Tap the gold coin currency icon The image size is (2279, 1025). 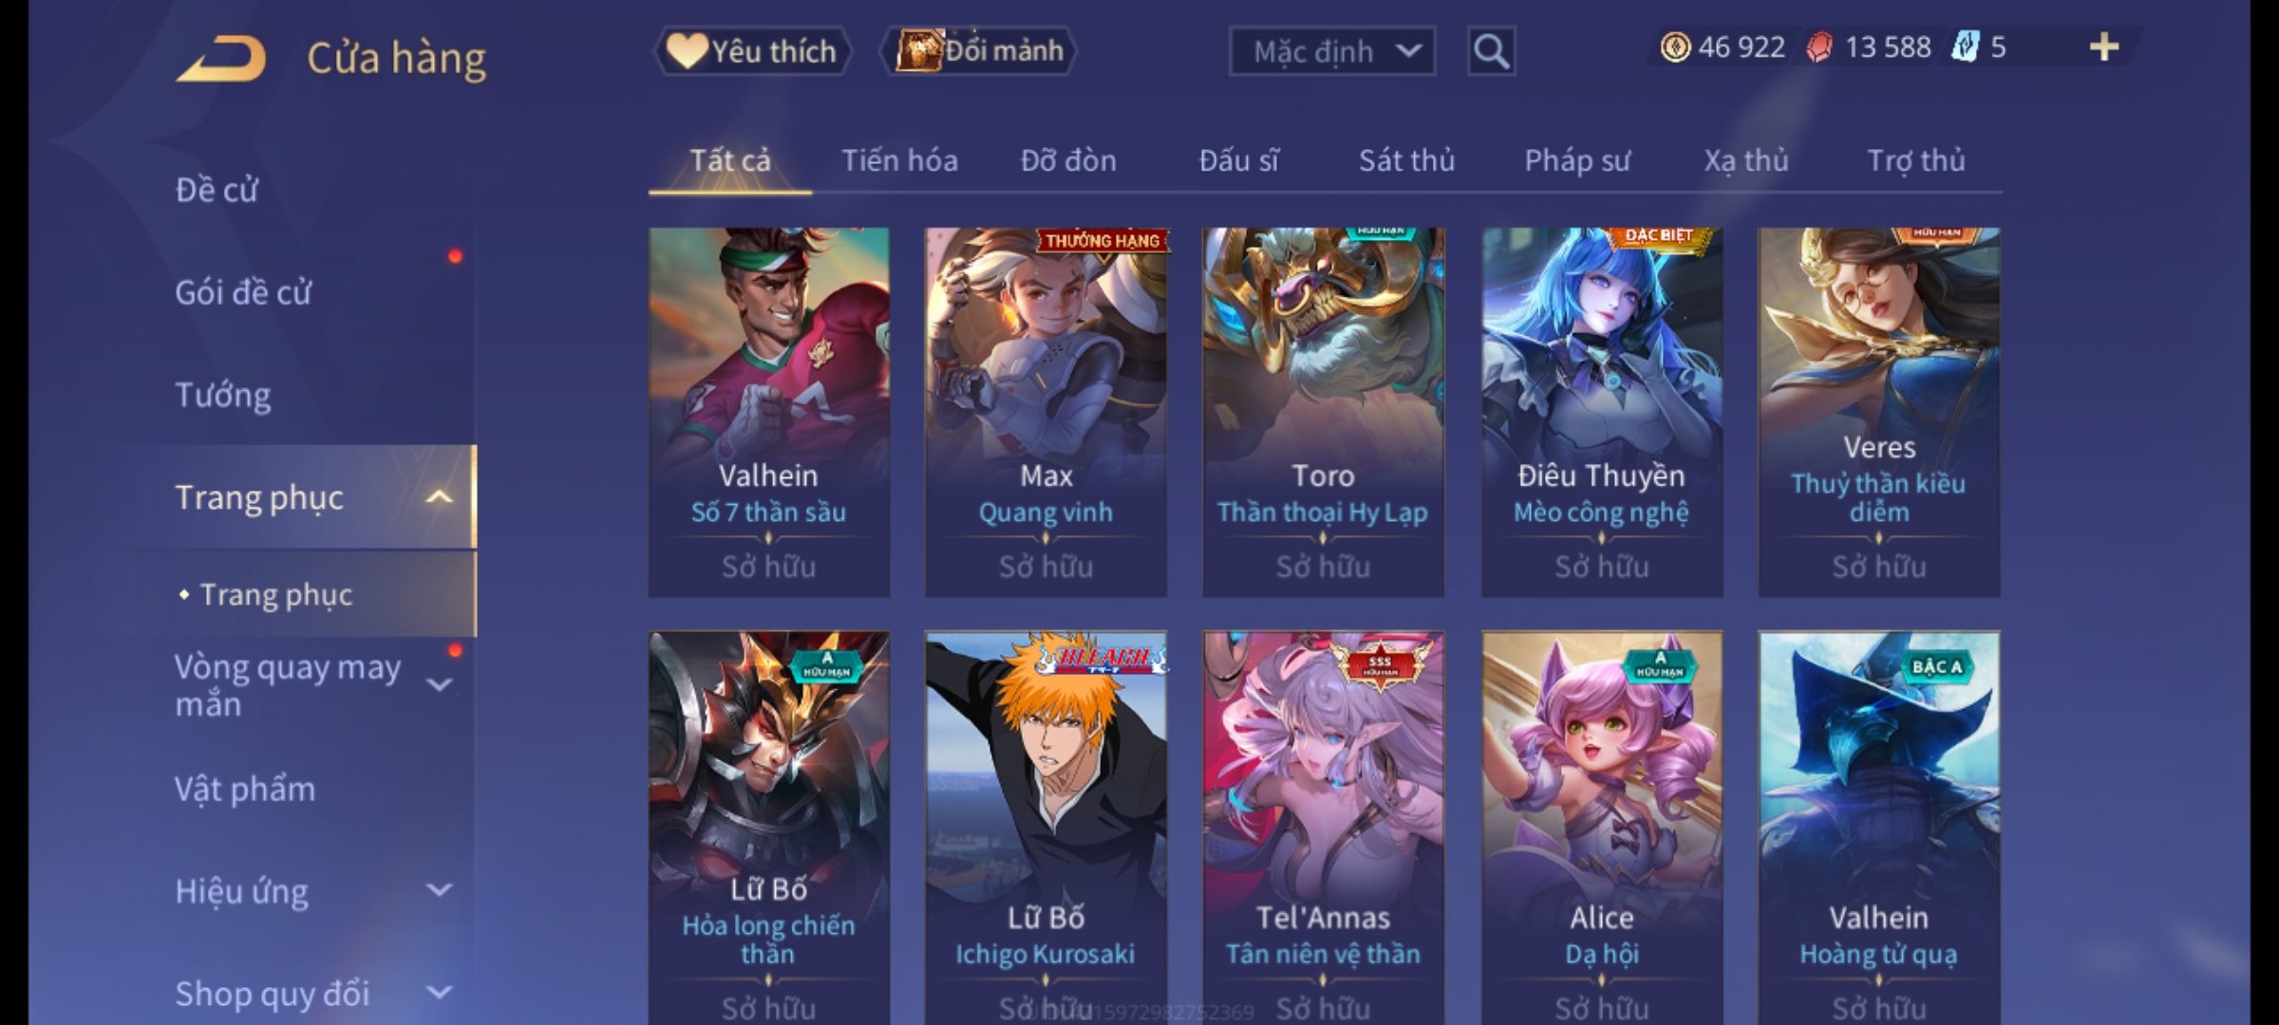coord(1675,47)
